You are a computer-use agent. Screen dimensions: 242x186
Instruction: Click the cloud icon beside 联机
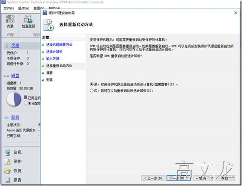(7, 118)
